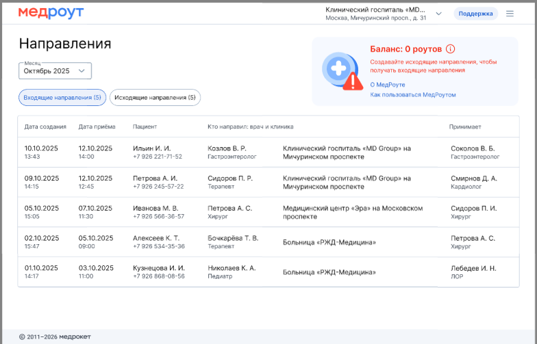Open the hamburger menu icon
537x344 pixels.
tap(510, 14)
